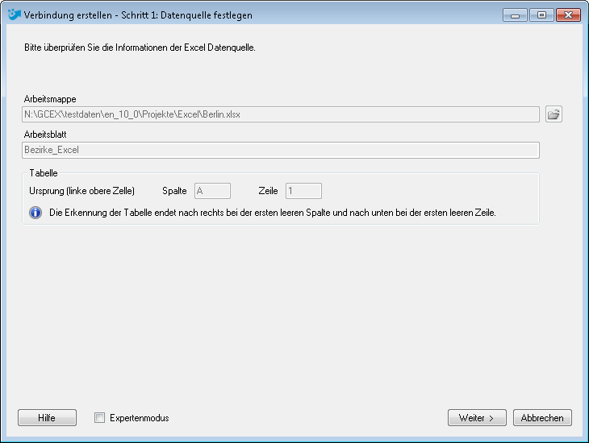Open the workbook folder browse icon
Viewport: 589px width, 443px height.
click(x=553, y=114)
